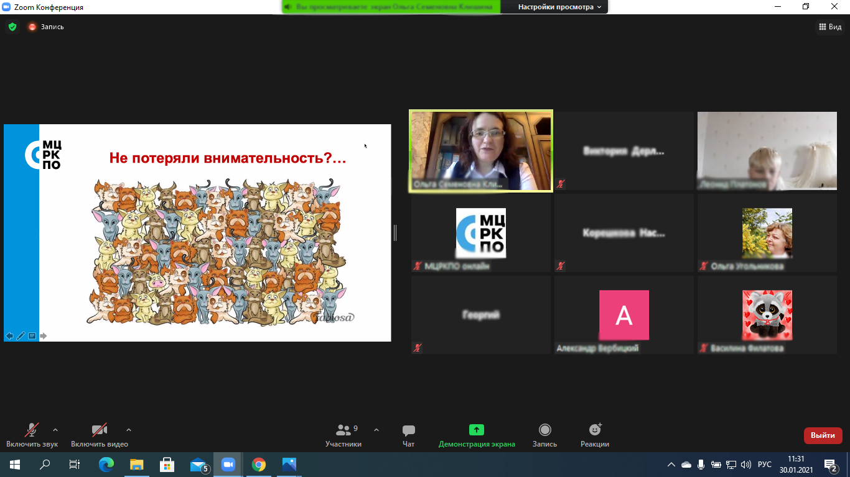The image size is (850, 477).
Task: Open the clock showing 11:31
Action: (796, 464)
